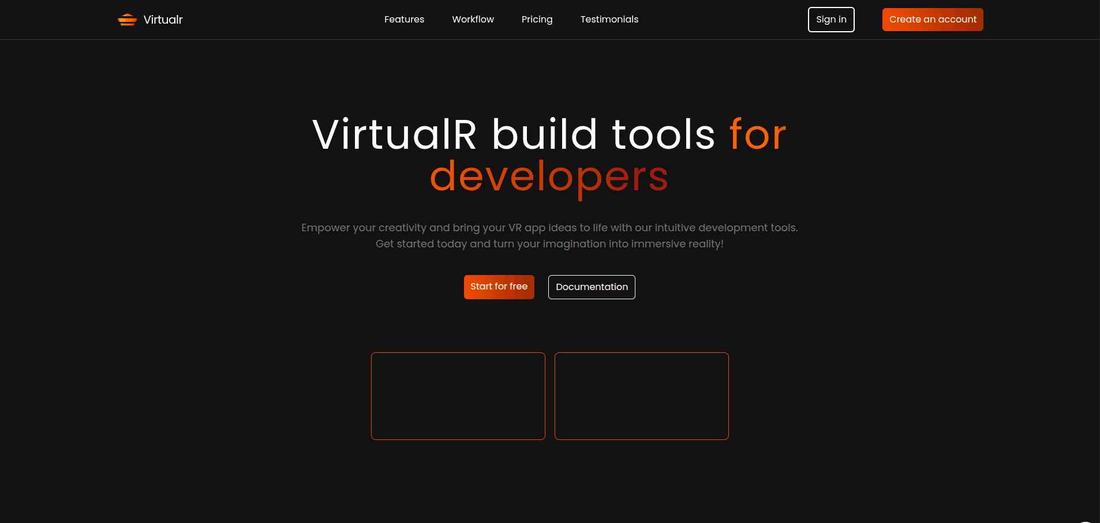Click the word build in the headline
Viewport: 1100px width, 523px height.
pos(544,135)
